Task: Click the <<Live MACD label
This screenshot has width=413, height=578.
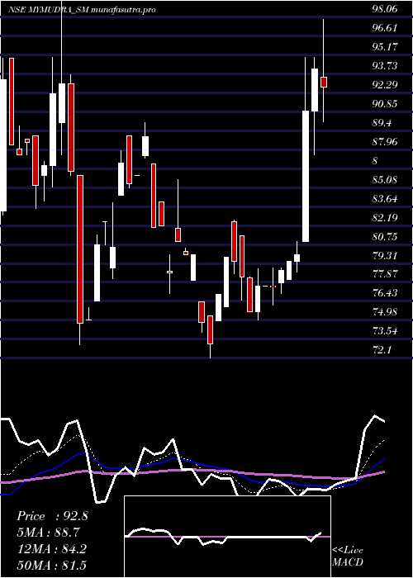Action: pos(348,557)
